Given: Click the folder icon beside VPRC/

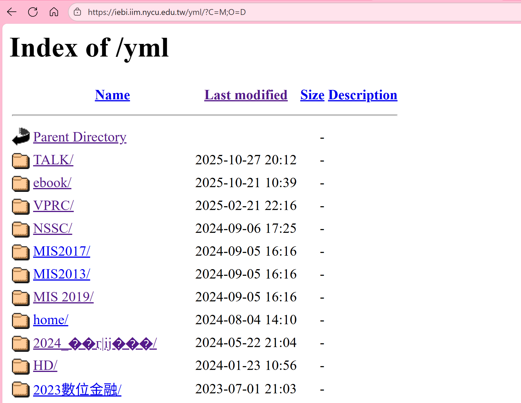Looking at the screenshot, I should pyautogui.click(x=21, y=206).
